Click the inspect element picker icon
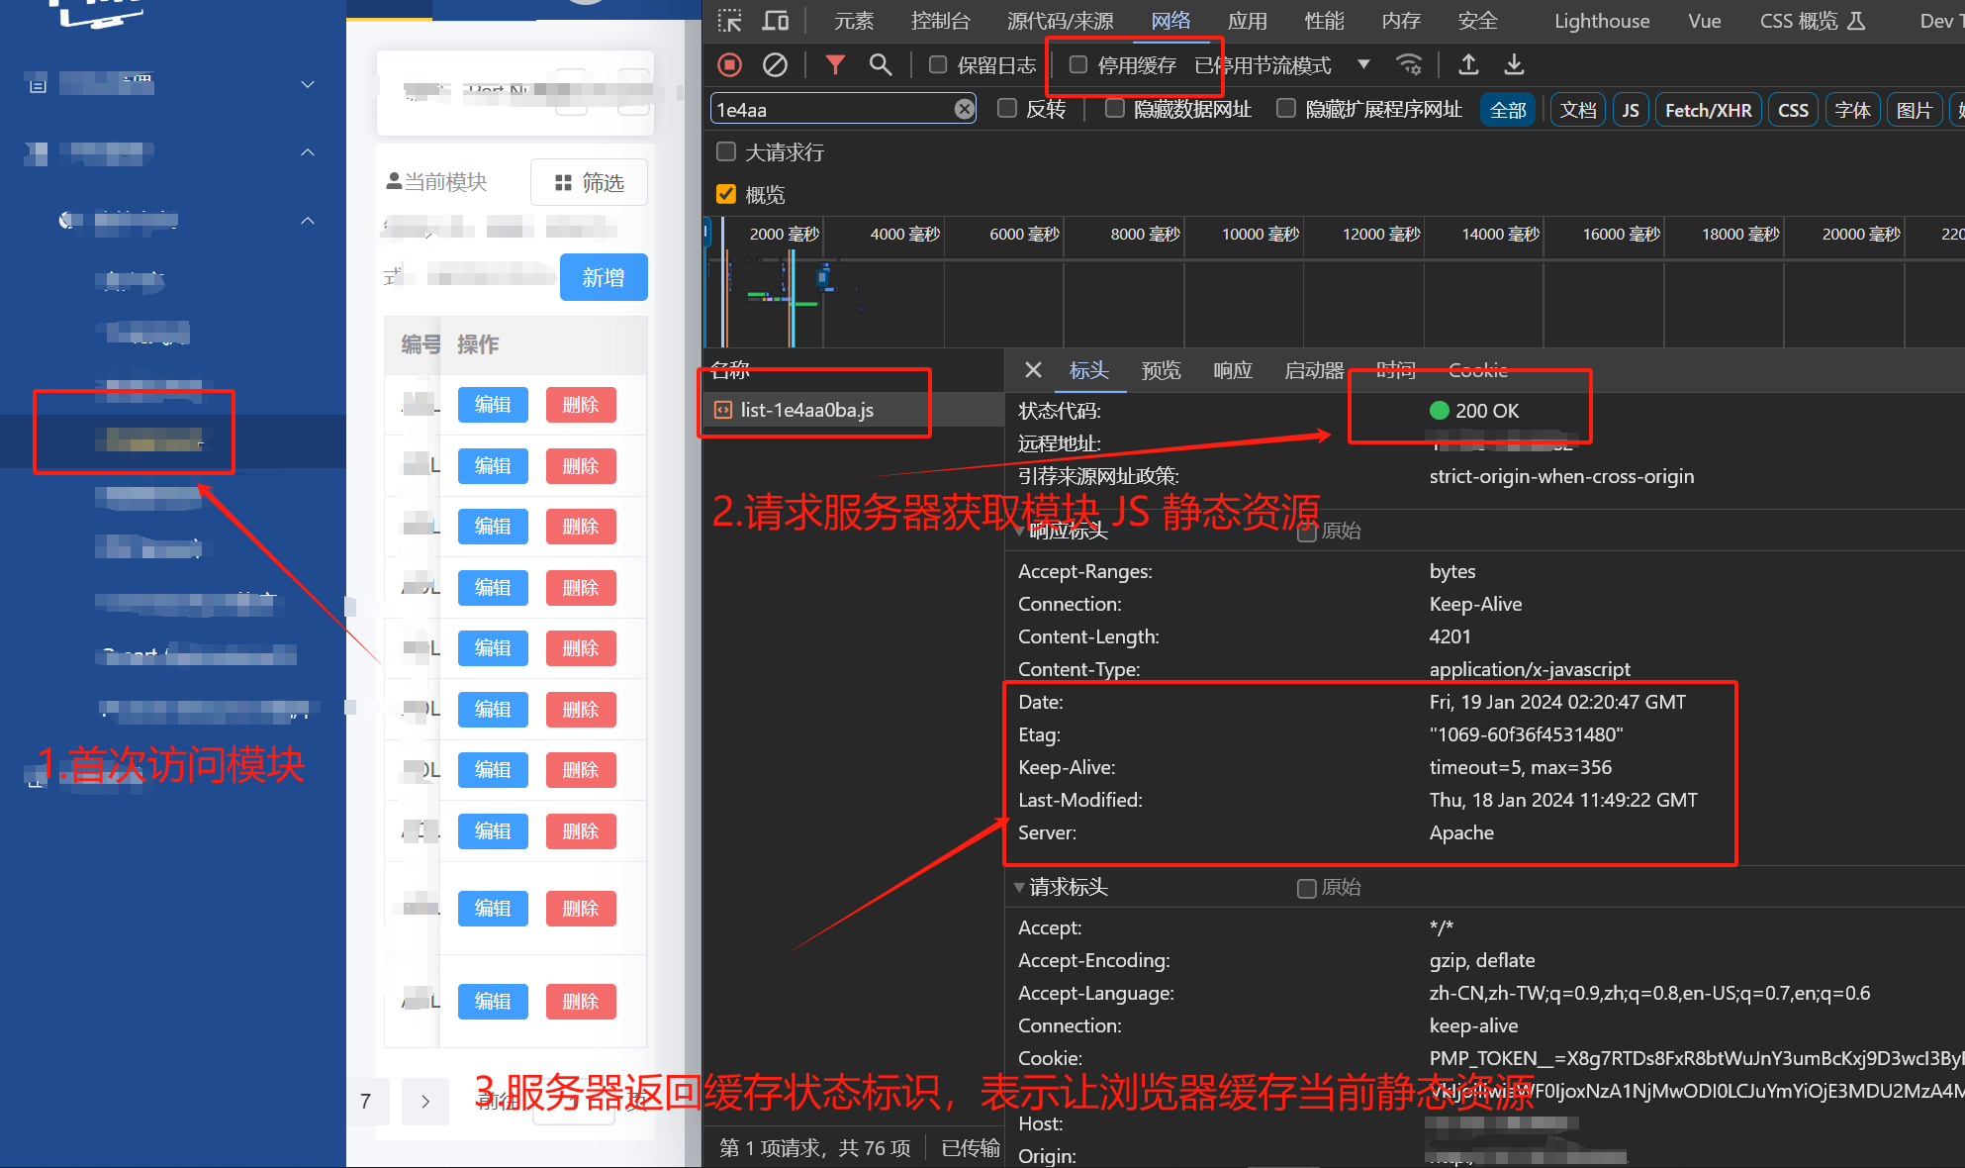Image resolution: width=1965 pixels, height=1168 pixels. coord(730,21)
